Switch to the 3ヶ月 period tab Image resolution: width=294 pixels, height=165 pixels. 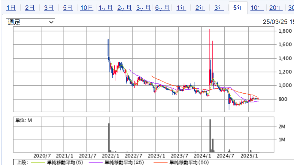pyautogui.click(x=144, y=8)
